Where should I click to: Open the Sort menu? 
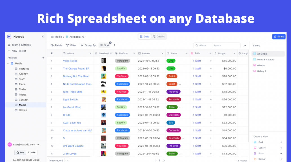[x=105, y=45]
